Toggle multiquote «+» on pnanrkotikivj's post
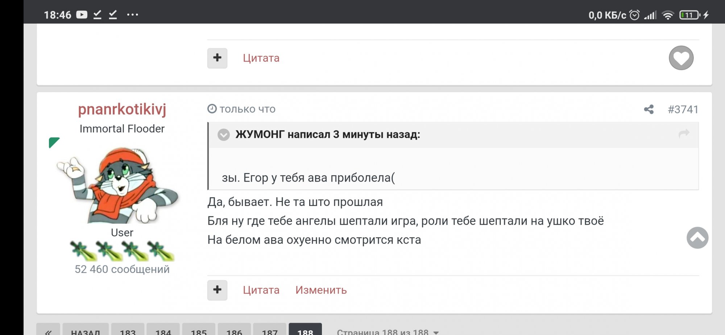Viewport: 725px width, 335px height. 217,290
